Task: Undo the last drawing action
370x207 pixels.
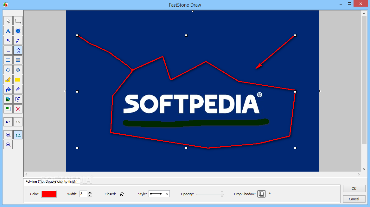Action: coord(8,122)
